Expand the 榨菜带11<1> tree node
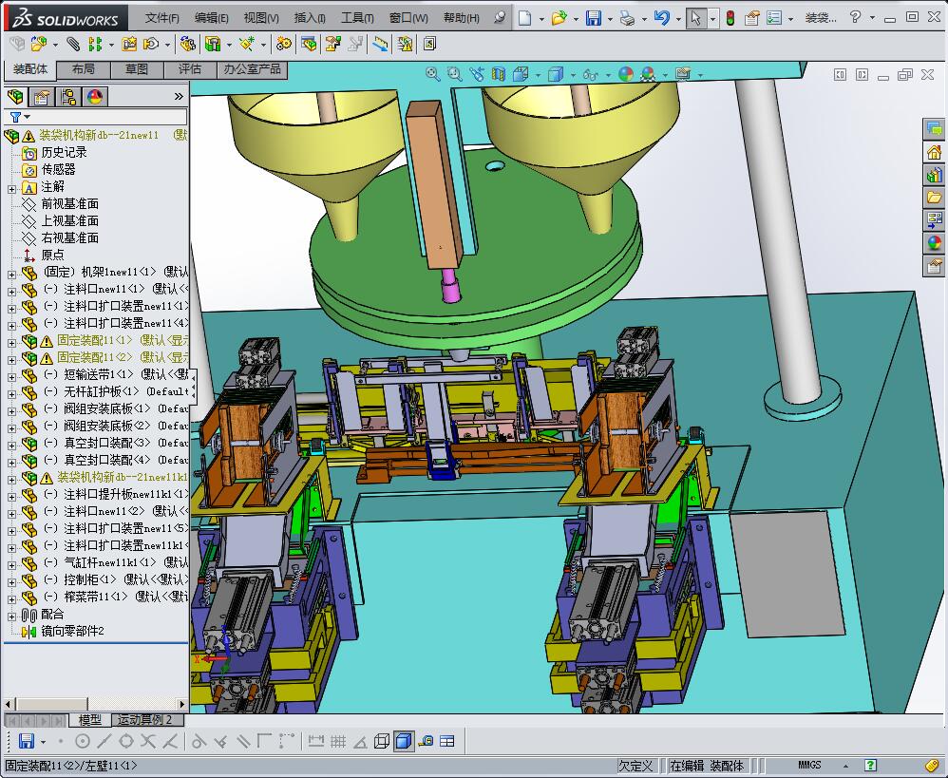The width and height of the screenshot is (948, 778). tap(11, 599)
